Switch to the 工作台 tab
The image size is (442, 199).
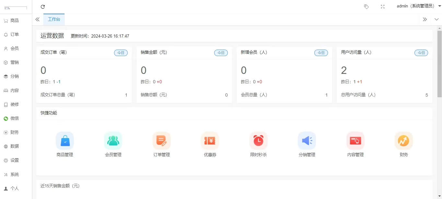click(x=54, y=19)
